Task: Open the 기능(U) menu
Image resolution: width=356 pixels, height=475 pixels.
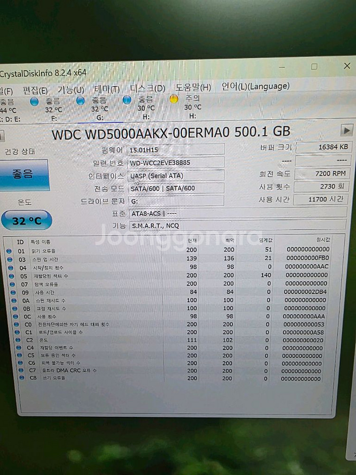Action: click(x=71, y=90)
